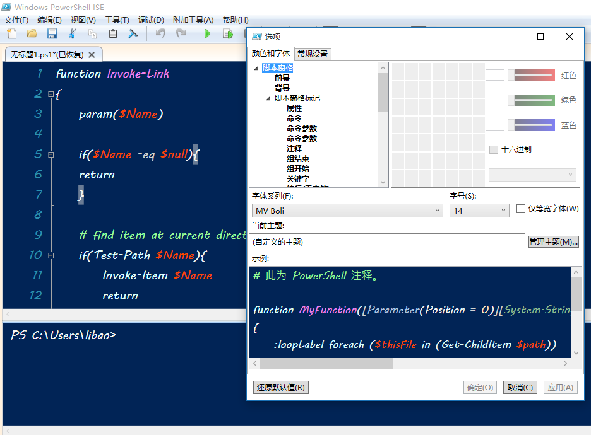Screen dimensions: 591x435
Task: Adjust the 绿色 color slider
Action: 532,100
